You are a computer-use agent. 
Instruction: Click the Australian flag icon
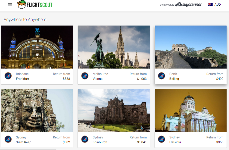pyautogui.click(x=210, y=5)
